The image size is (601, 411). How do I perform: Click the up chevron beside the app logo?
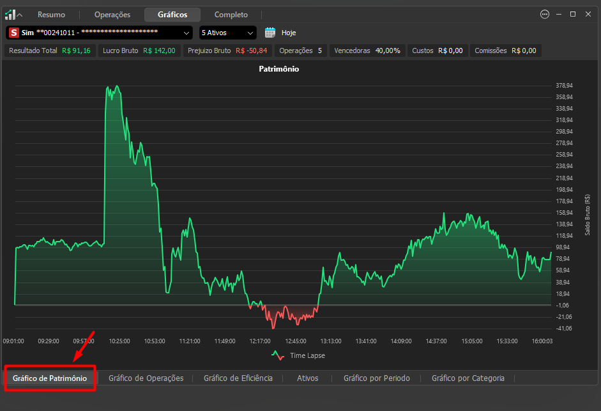click(x=20, y=15)
